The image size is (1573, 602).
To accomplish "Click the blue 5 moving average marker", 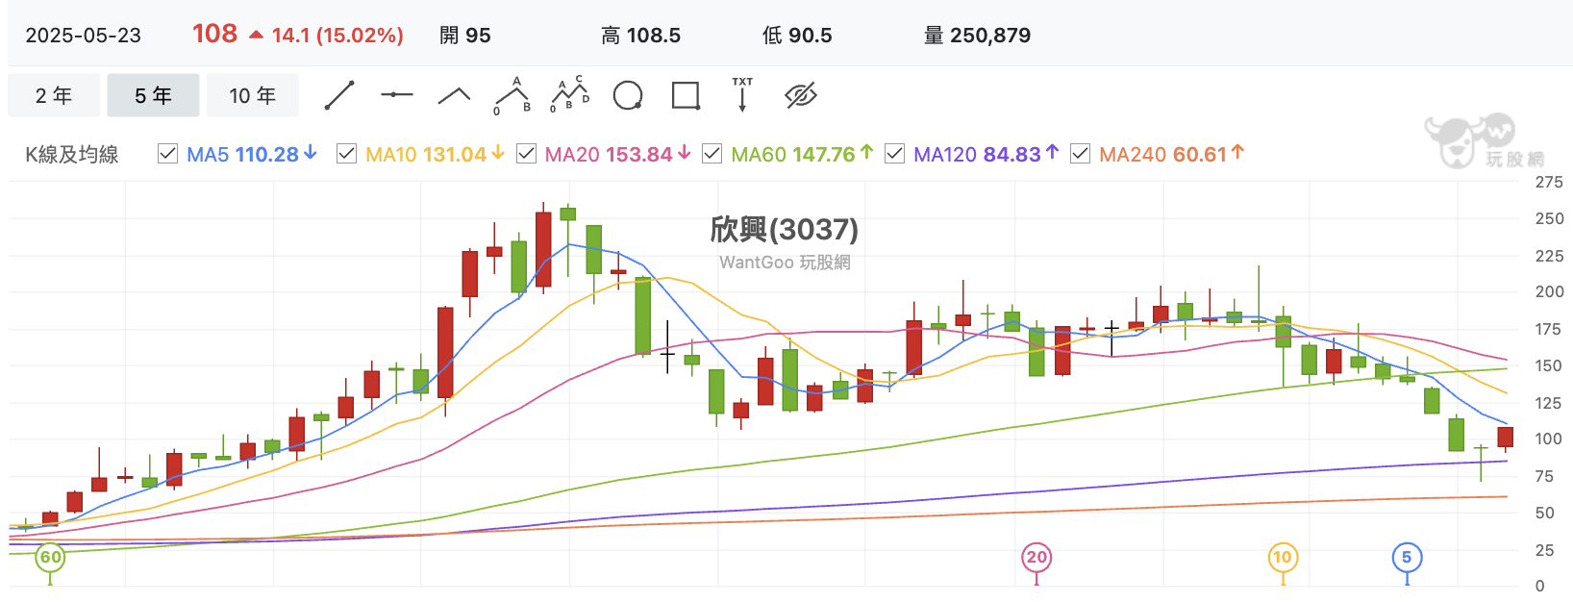I will tap(1407, 557).
